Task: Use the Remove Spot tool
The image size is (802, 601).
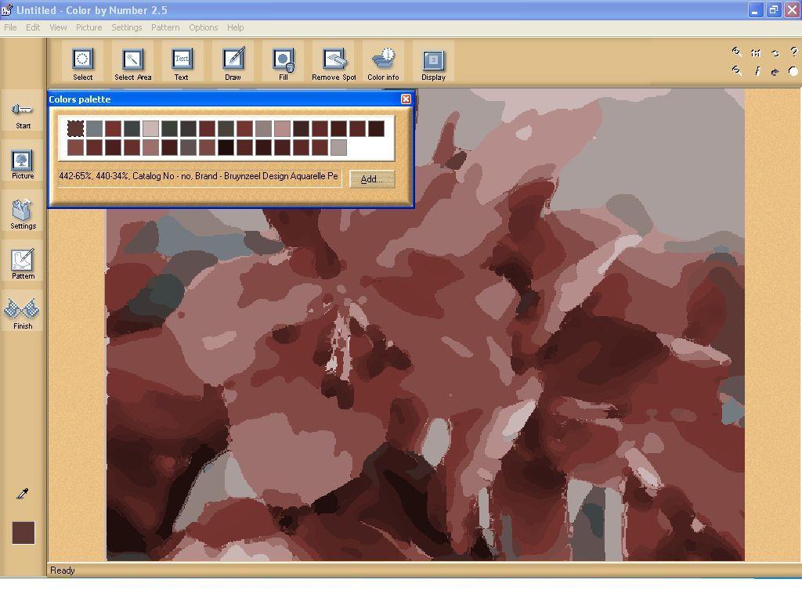Action: [334, 63]
